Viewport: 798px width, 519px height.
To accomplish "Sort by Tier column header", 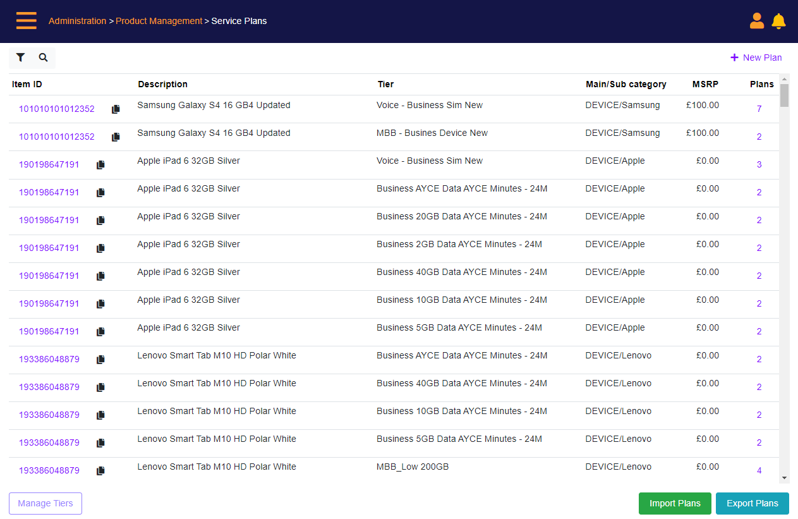I will [385, 84].
